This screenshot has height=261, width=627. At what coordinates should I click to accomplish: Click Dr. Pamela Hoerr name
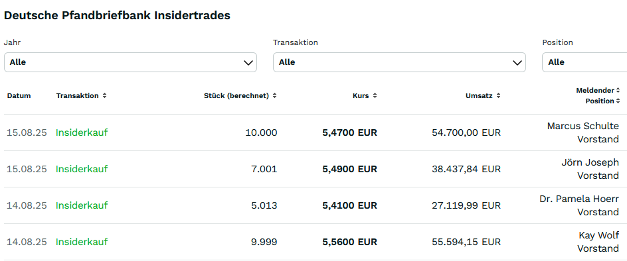pos(579,199)
